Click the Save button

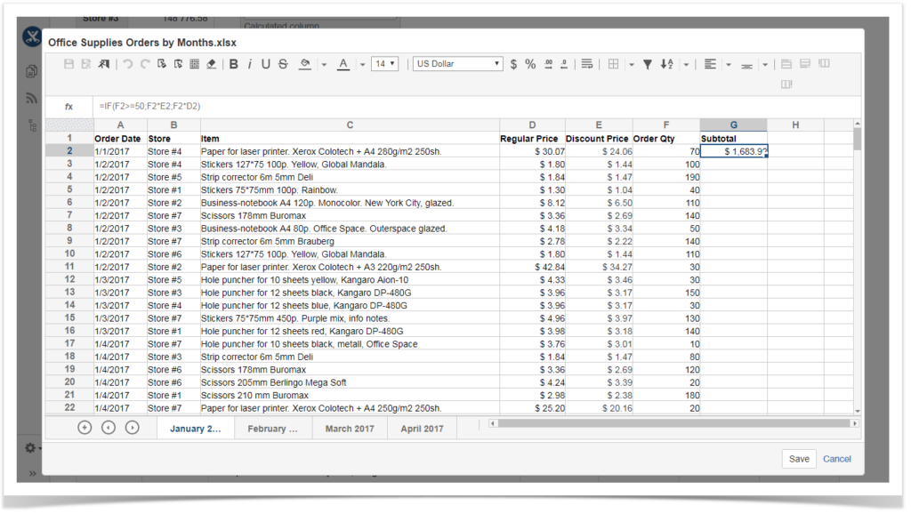798,458
